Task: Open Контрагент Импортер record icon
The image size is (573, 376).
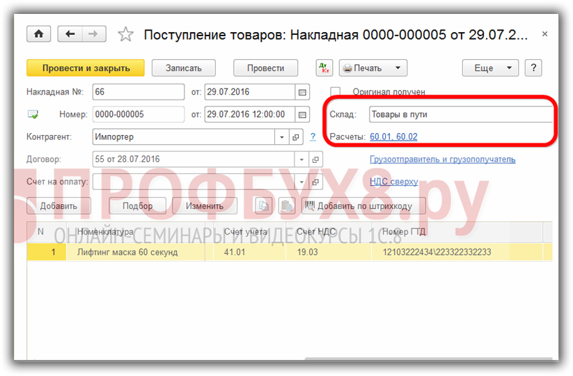Action: tap(296, 137)
